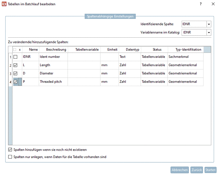This screenshot has width=219, height=176.
Task: Uncheck the Length row checkbox
Action: click(15, 65)
